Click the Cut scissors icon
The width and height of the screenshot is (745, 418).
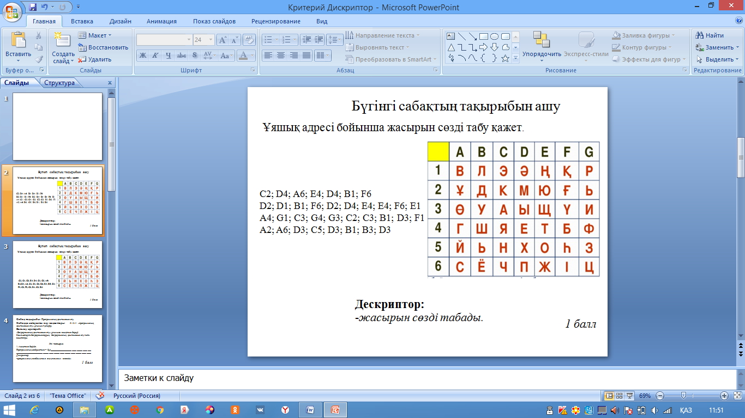click(x=39, y=35)
